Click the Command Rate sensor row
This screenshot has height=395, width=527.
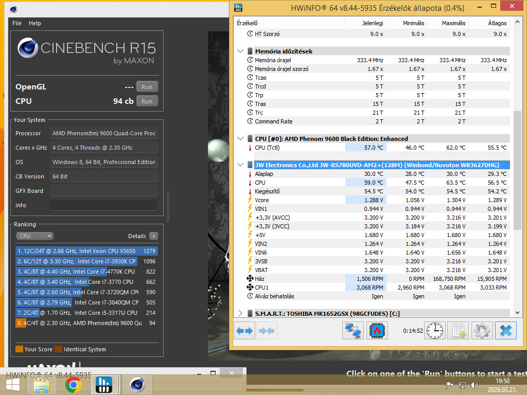[x=378, y=121]
